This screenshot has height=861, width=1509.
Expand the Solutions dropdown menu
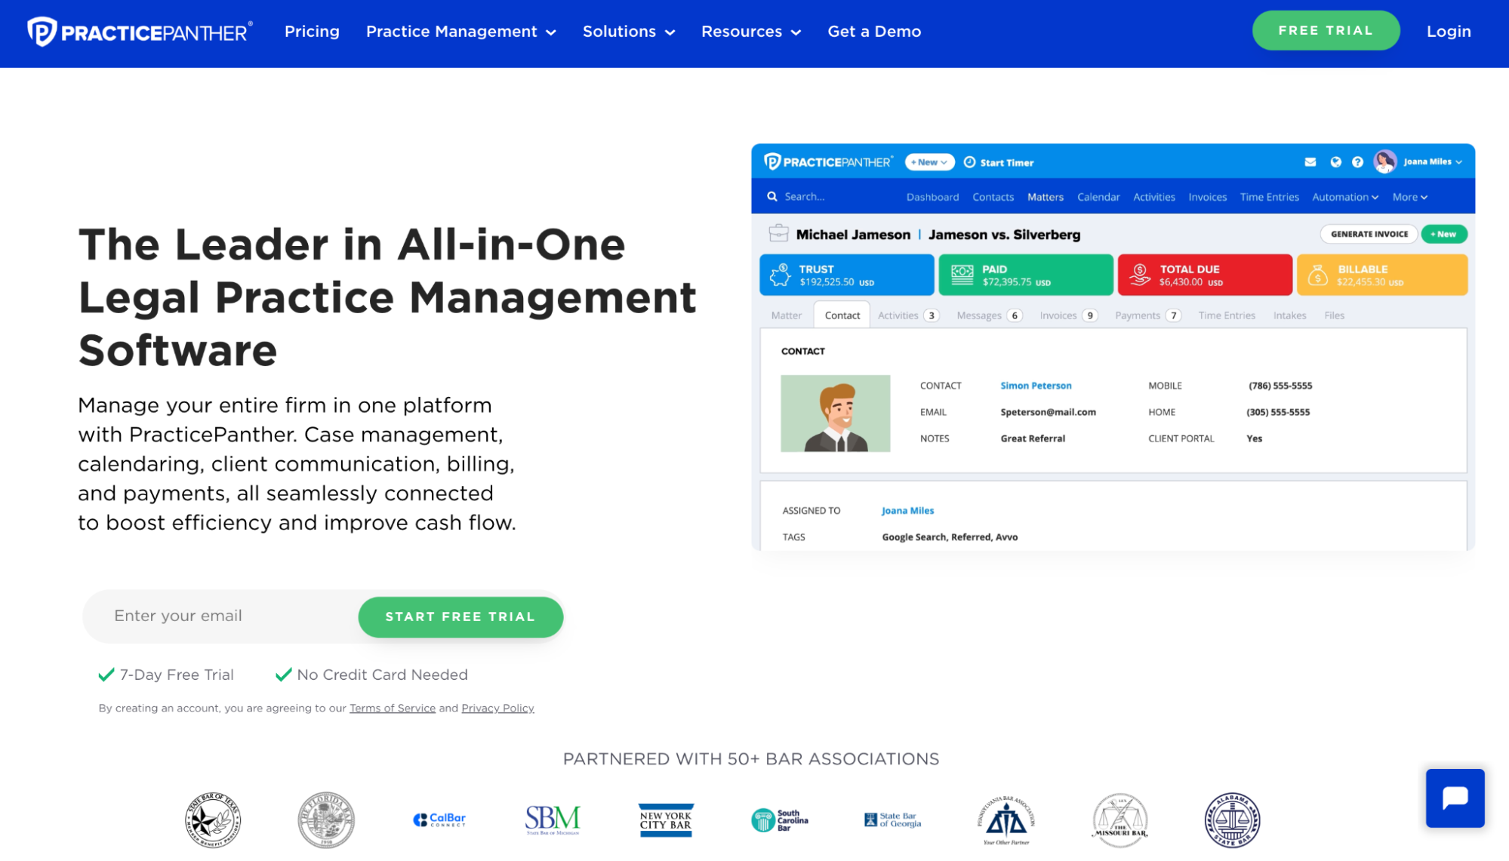(x=629, y=32)
